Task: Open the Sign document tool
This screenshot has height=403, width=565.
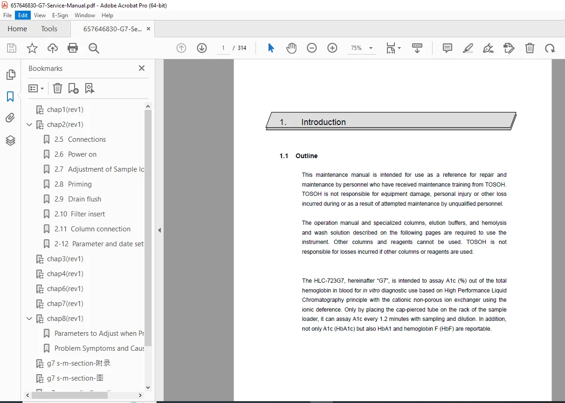Action: pyautogui.click(x=489, y=48)
